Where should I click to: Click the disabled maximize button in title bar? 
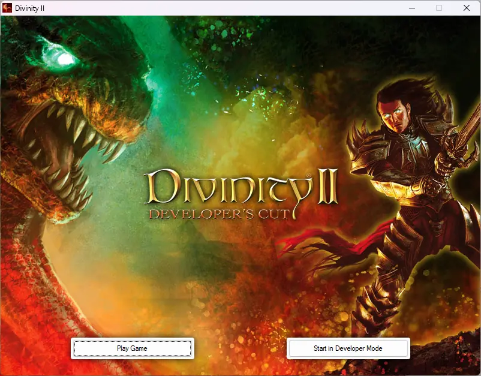tap(439, 8)
